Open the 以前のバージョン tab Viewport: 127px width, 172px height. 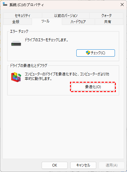coord(66,15)
